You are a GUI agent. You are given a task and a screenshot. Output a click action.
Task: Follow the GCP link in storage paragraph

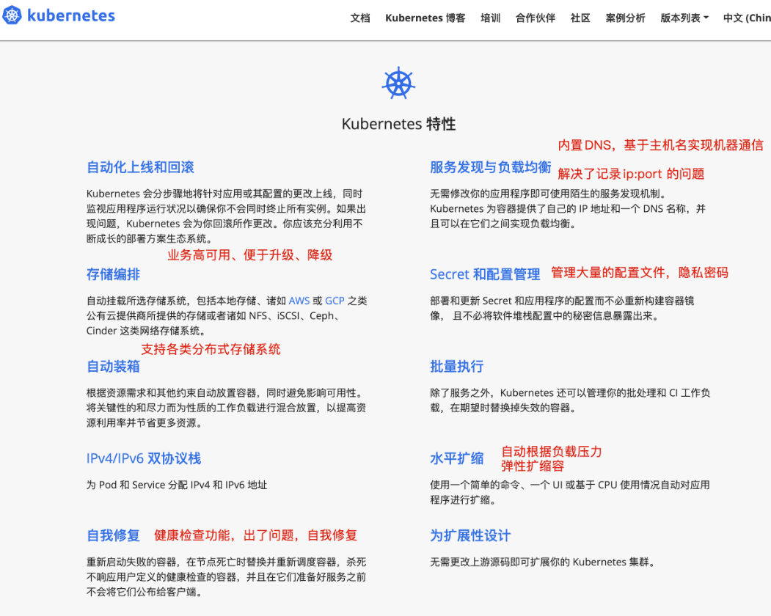coord(335,301)
